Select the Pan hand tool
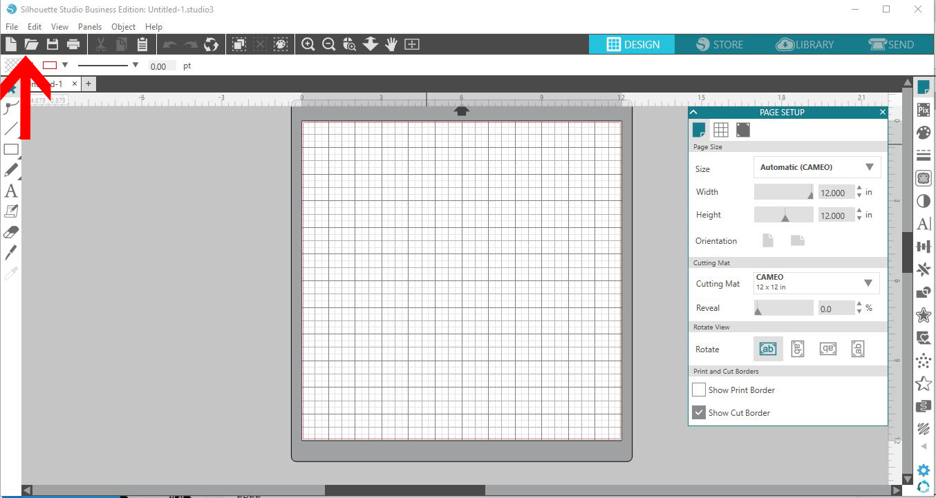This screenshot has width=936, height=498. pyautogui.click(x=391, y=44)
